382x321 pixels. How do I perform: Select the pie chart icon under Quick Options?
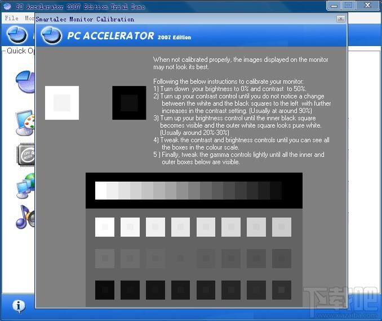click(25, 82)
